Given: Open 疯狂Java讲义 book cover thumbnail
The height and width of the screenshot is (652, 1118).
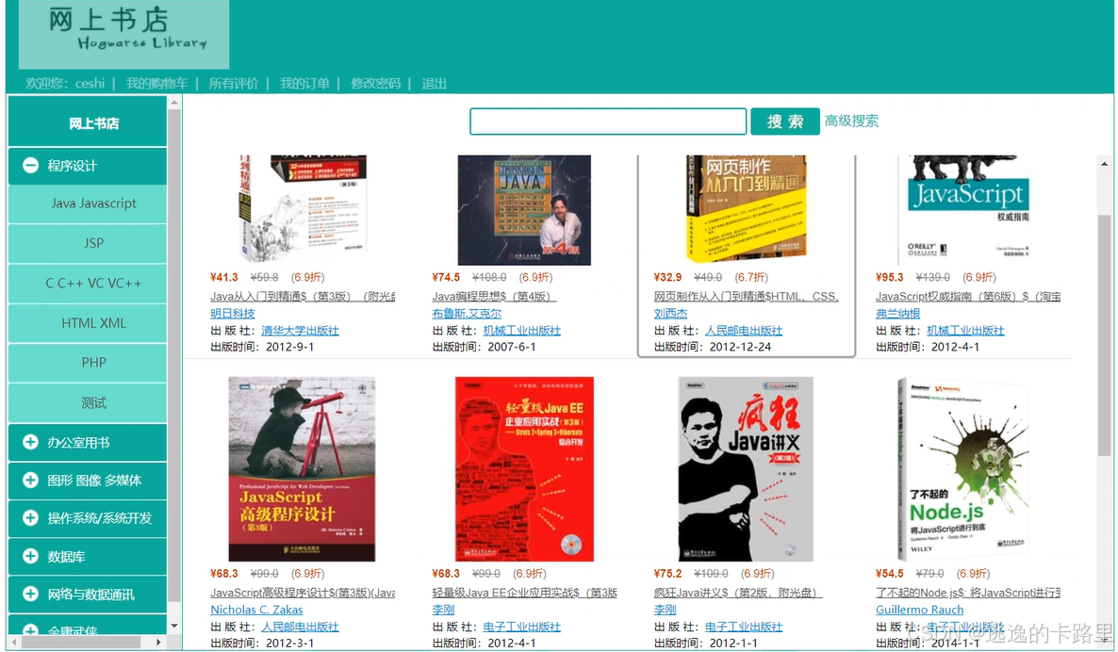Looking at the screenshot, I should pos(746,469).
